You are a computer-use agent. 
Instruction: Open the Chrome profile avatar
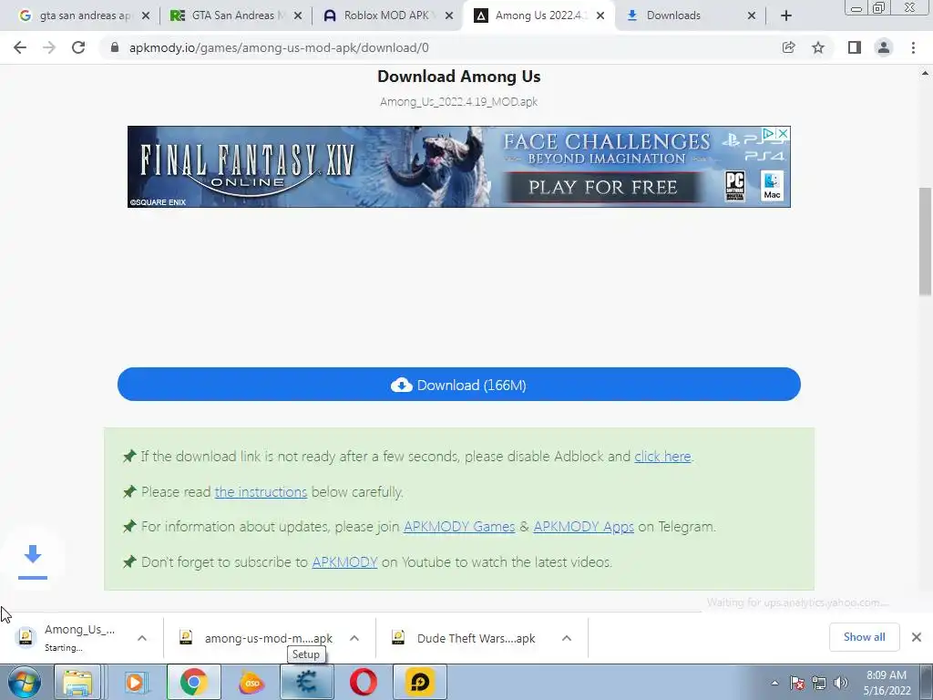coord(884,47)
